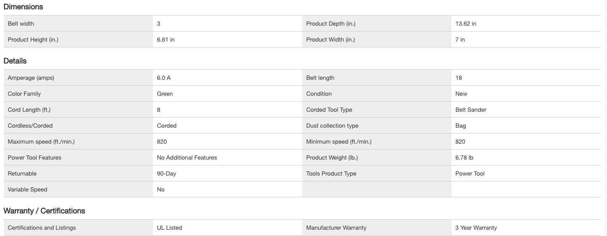Image resolution: width=607 pixels, height=236 pixels.
Task: Click the Corded Tool Type label
Action: pyautogui.click(x=329, y=110)
